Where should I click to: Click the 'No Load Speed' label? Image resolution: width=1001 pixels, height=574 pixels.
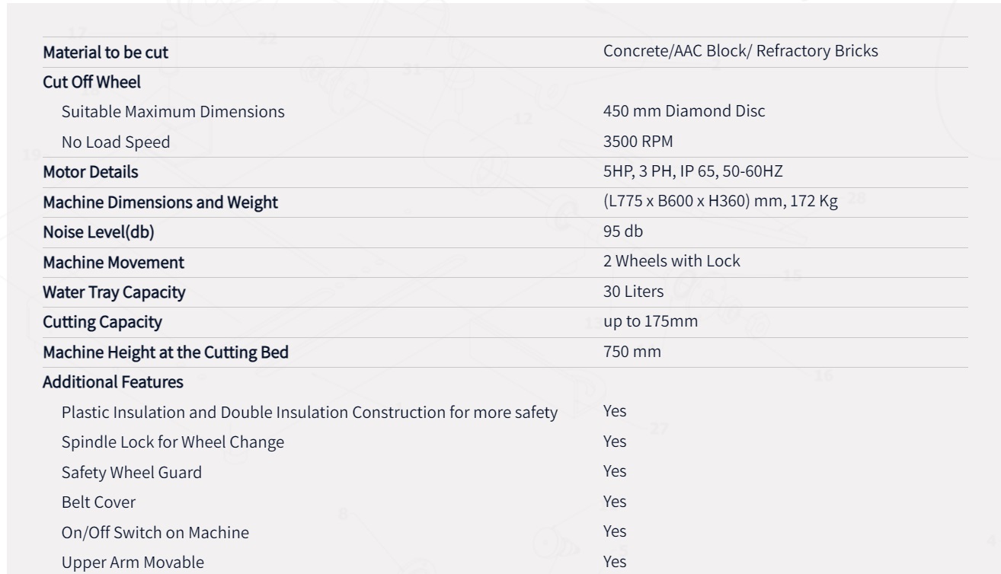116,142
